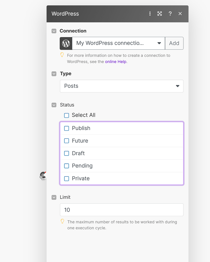Click the small mascot icon on the left edge

(x=43, y=176)
